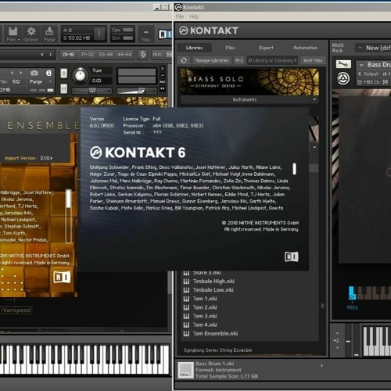Screen dimensions: 391x391
Task: Click the previous multi arrow left of 01-16
Action: click(x=42, y=55)
